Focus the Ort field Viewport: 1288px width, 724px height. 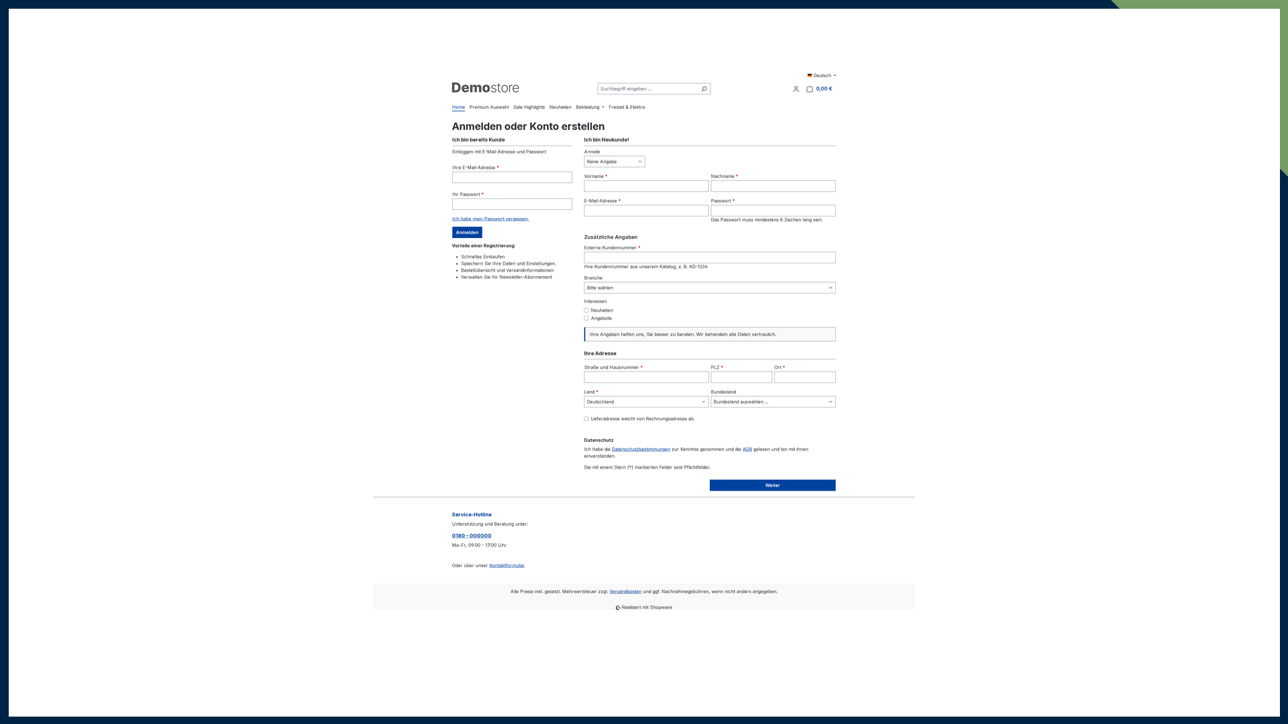click(805, 377)
